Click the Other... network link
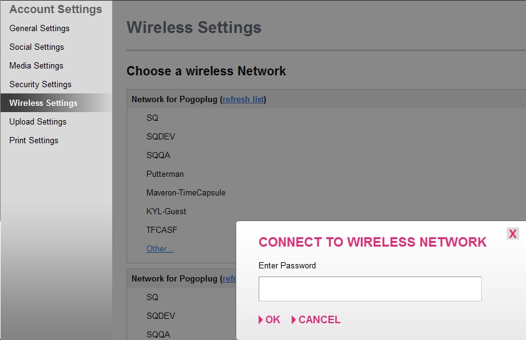The image size is (526, 340). point(160,248)
